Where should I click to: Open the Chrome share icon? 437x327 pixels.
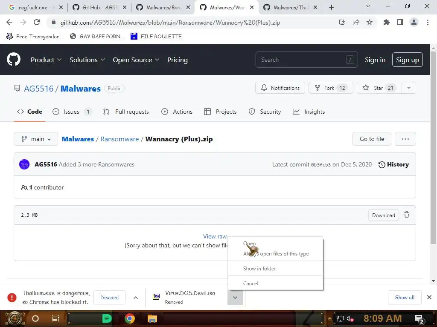[356, 23]
